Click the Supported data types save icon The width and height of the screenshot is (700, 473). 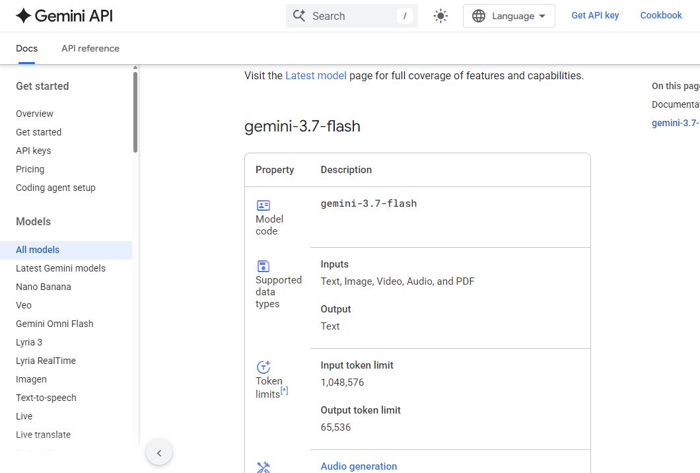click(x=263, y=266)
